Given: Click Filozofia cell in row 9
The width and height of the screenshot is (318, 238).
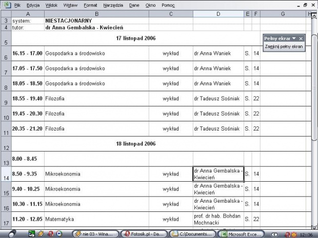Looking at the screenshot, I should 96,99.
